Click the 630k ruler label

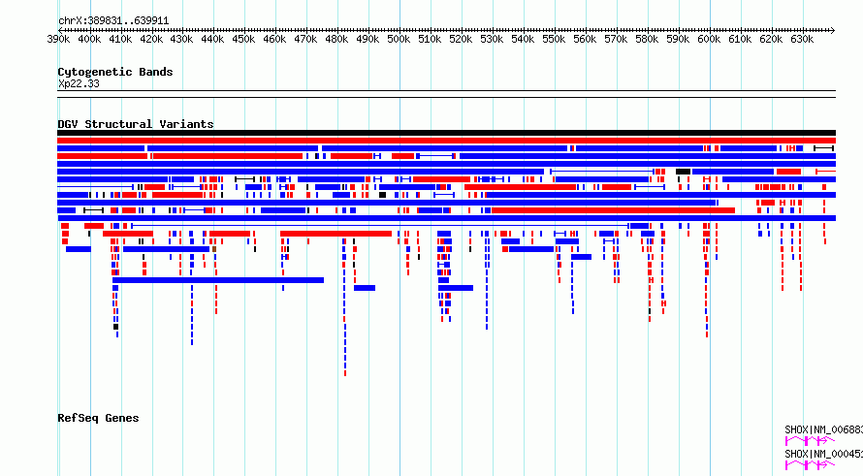[x=802, y=40]
